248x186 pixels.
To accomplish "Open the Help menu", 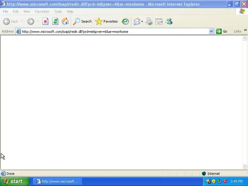I will [70, 11].
